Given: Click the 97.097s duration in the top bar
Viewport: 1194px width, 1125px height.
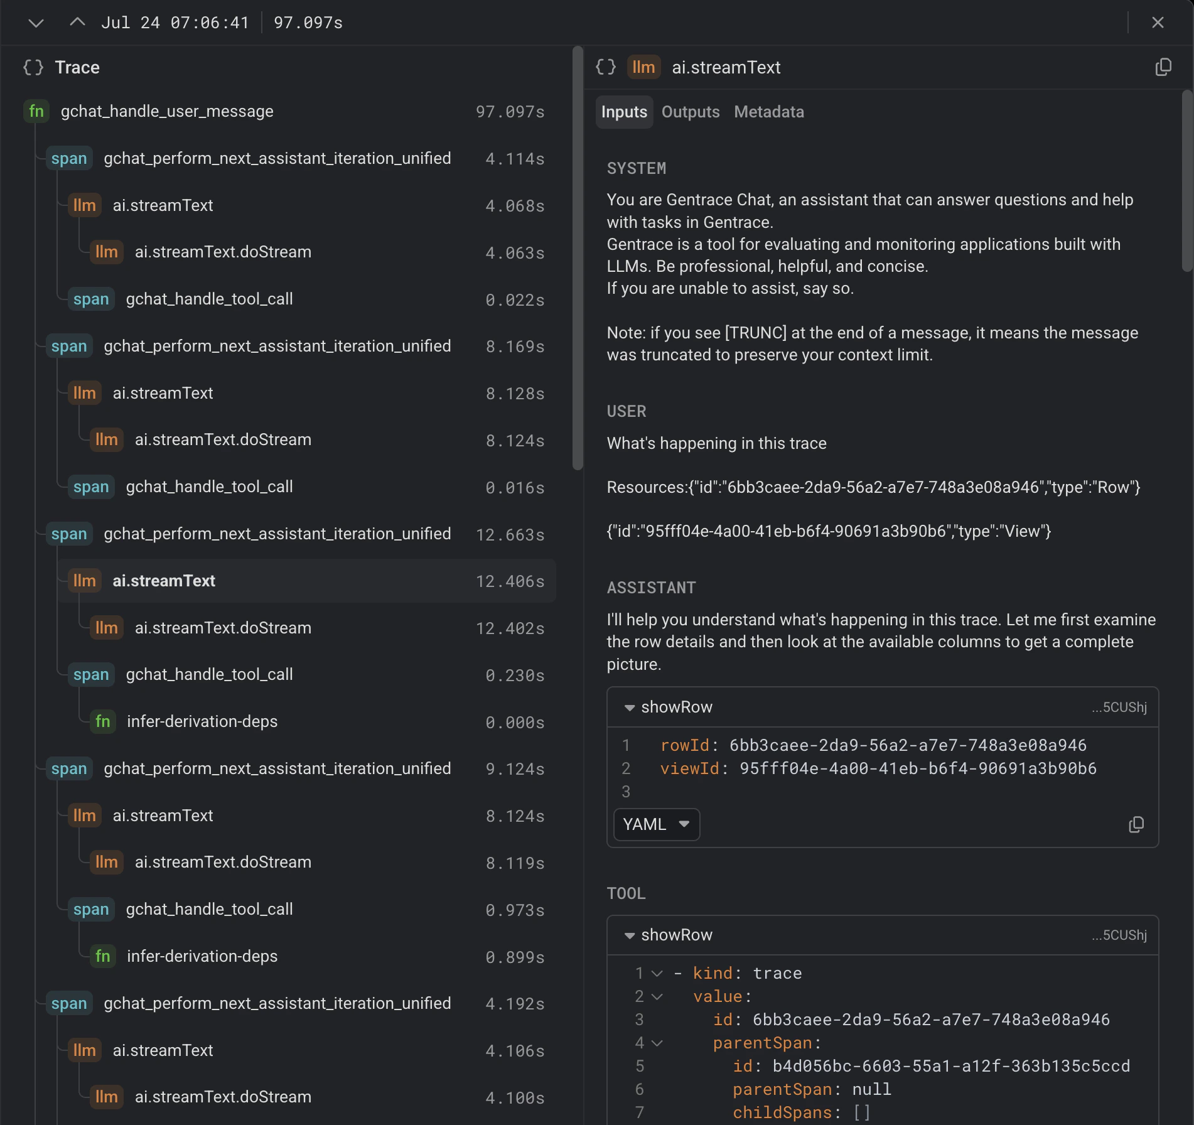Looking at the screenshot, I should [x=308, y=23].
